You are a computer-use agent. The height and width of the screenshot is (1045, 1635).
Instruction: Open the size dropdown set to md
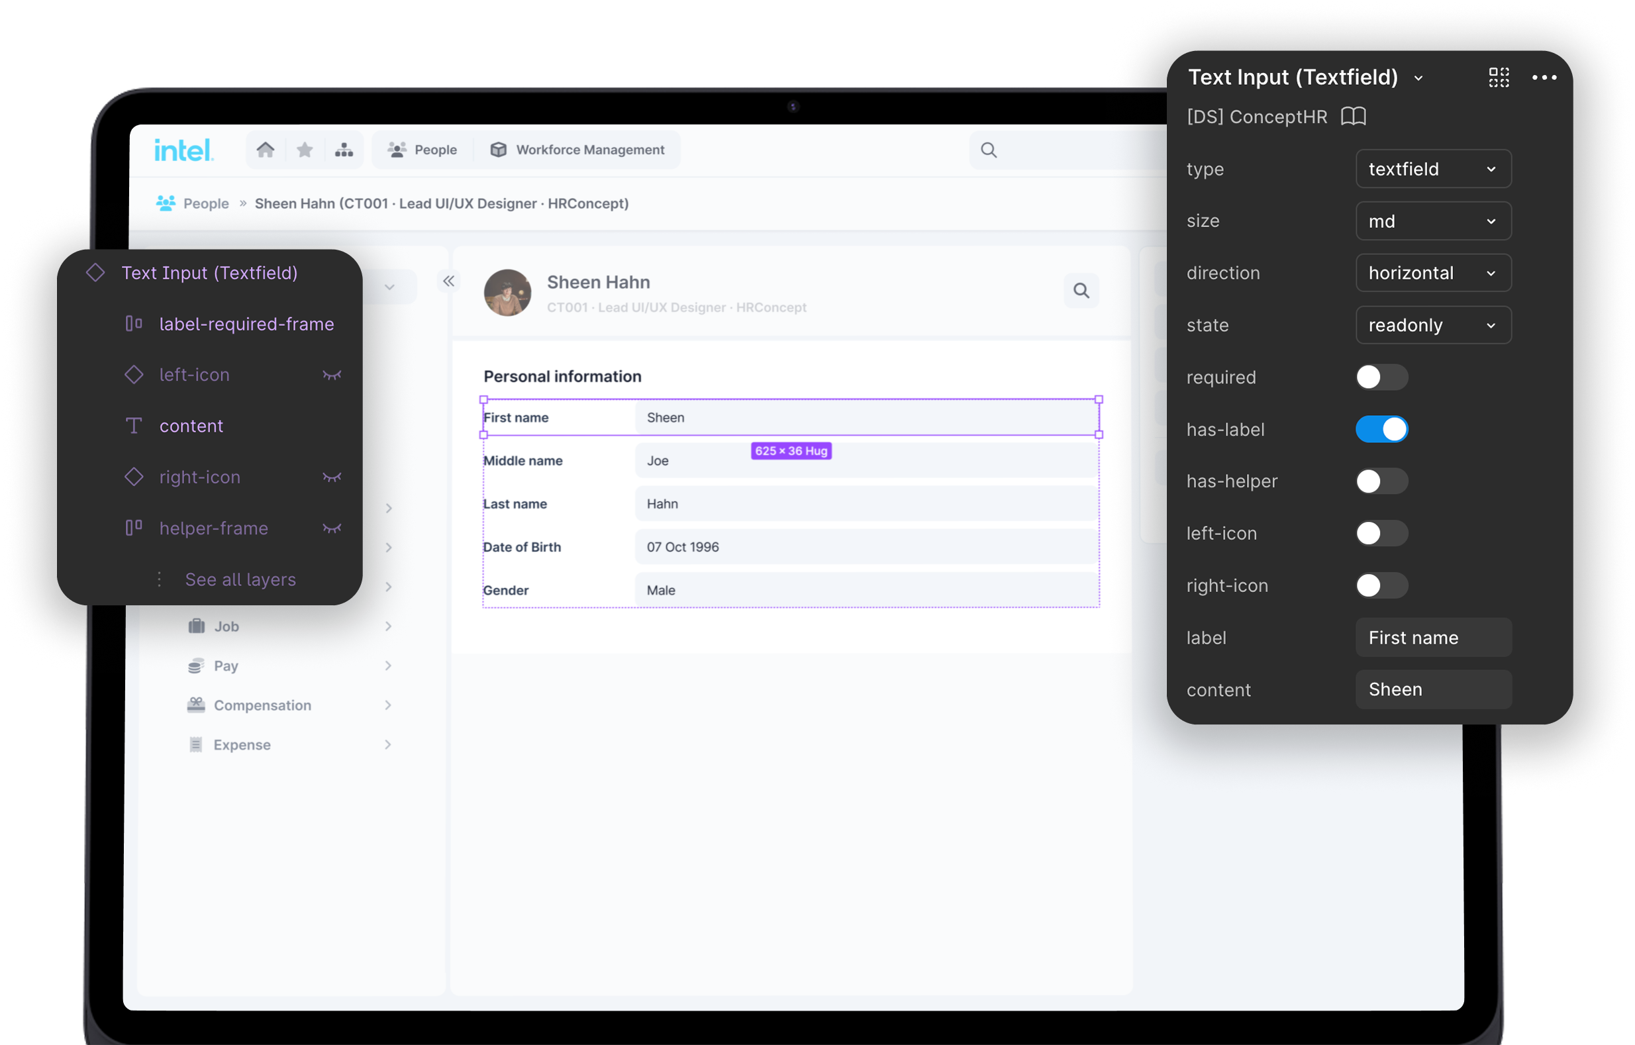pyautogui.click(x=1433, y=221)
